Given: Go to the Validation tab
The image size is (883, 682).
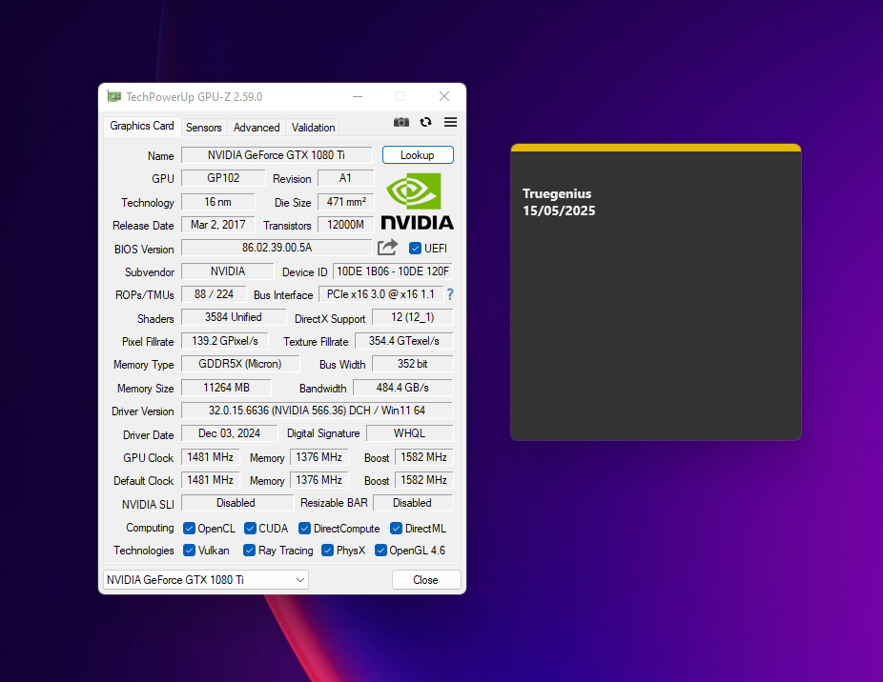Looking at the screenshot, I should 313,128.
